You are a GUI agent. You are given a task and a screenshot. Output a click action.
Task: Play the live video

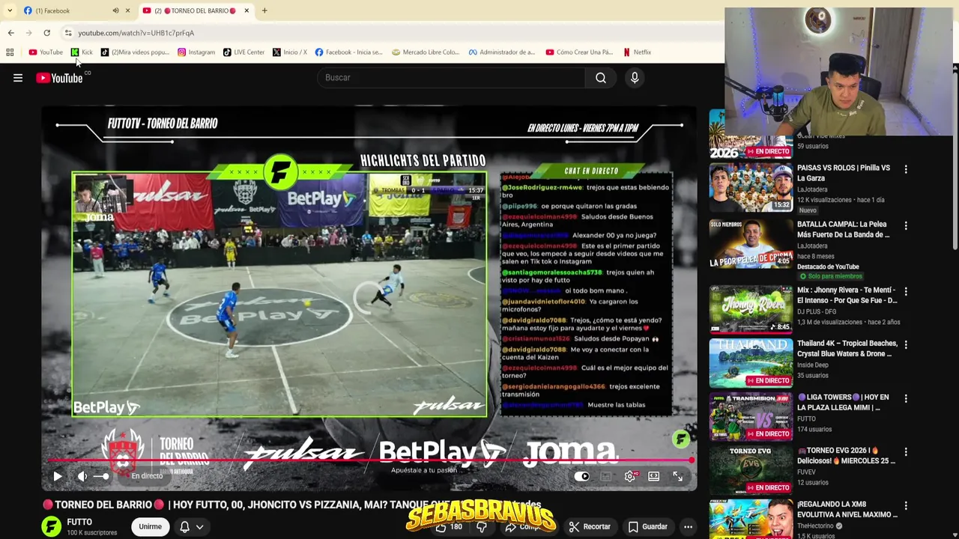[58, 476]
